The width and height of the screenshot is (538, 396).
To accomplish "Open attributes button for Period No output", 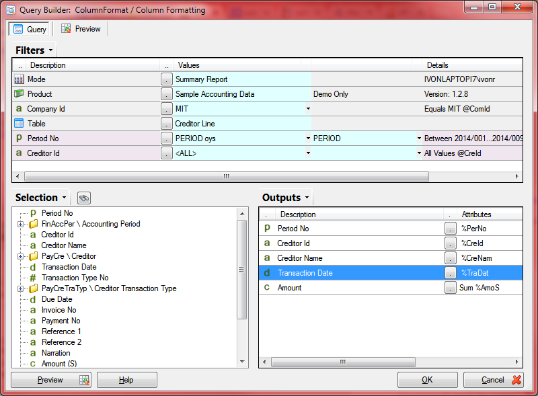I will point(450,228).
